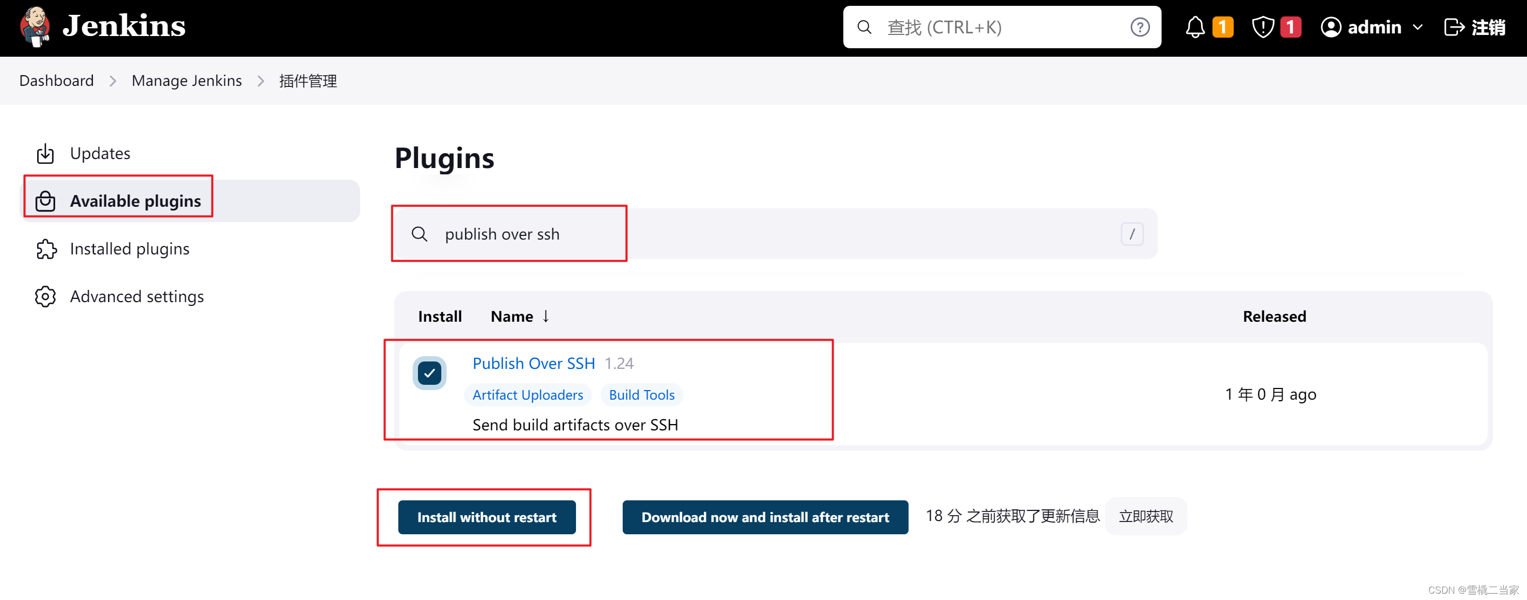Click the Advanced settings gear icon
Image resolution: width=1527 pixels, height=600 pixels.
click(46, 296)
